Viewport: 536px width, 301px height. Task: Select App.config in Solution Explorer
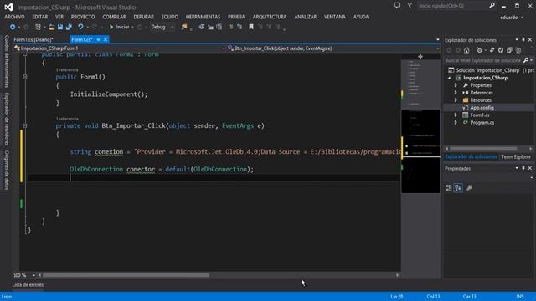click(482, 108)
